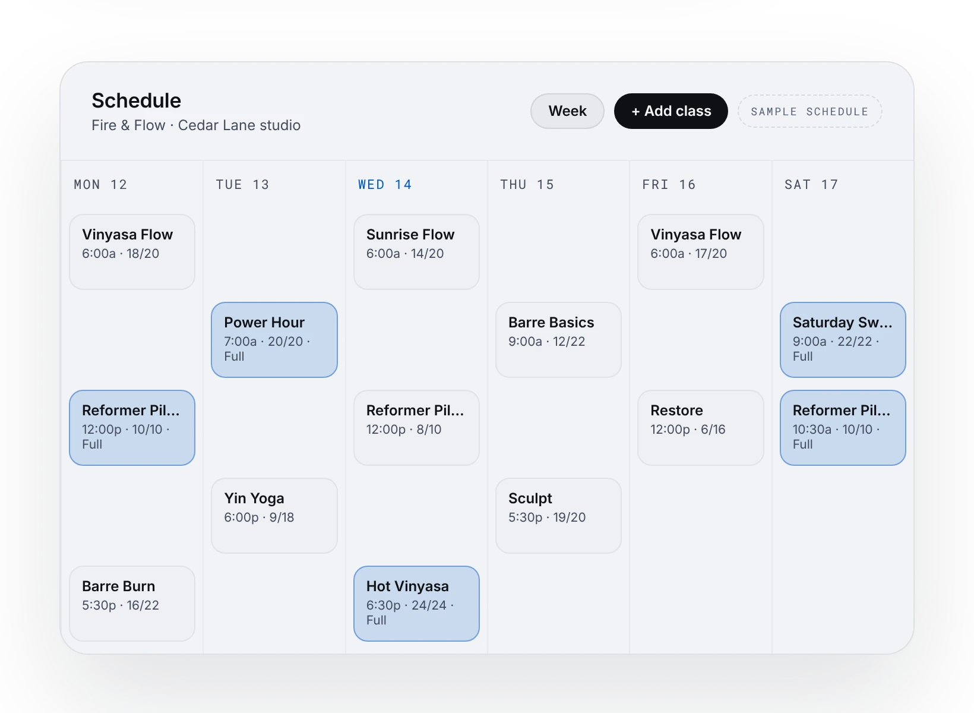Click the Fire & Flow studio subtitle
This screenshot has width=974, height=713.
[196, 125]
